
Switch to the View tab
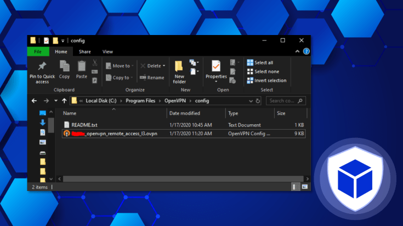(107, 51)
